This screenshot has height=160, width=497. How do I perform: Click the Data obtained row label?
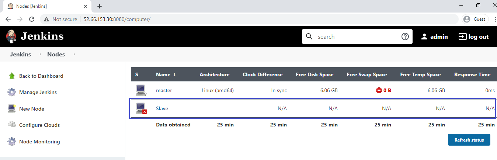tap(173, 125)
